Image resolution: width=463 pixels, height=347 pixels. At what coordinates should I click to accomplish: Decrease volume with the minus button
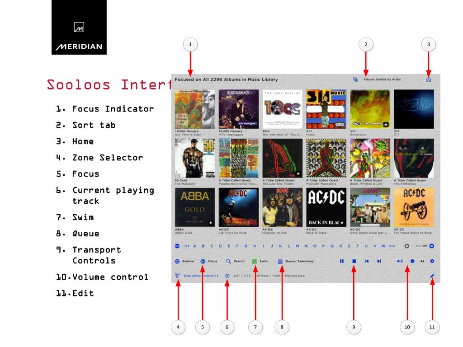point(412,261)
